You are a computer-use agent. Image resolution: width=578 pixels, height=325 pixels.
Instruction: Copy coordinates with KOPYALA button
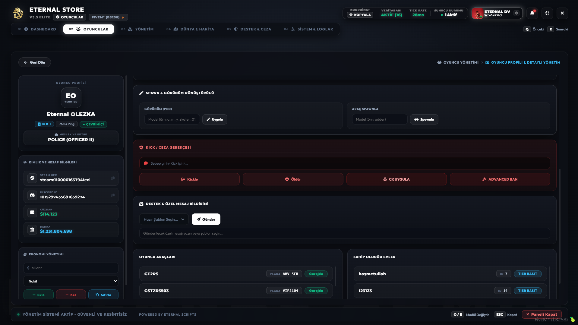pyautogui.click(x=360, y=15)
